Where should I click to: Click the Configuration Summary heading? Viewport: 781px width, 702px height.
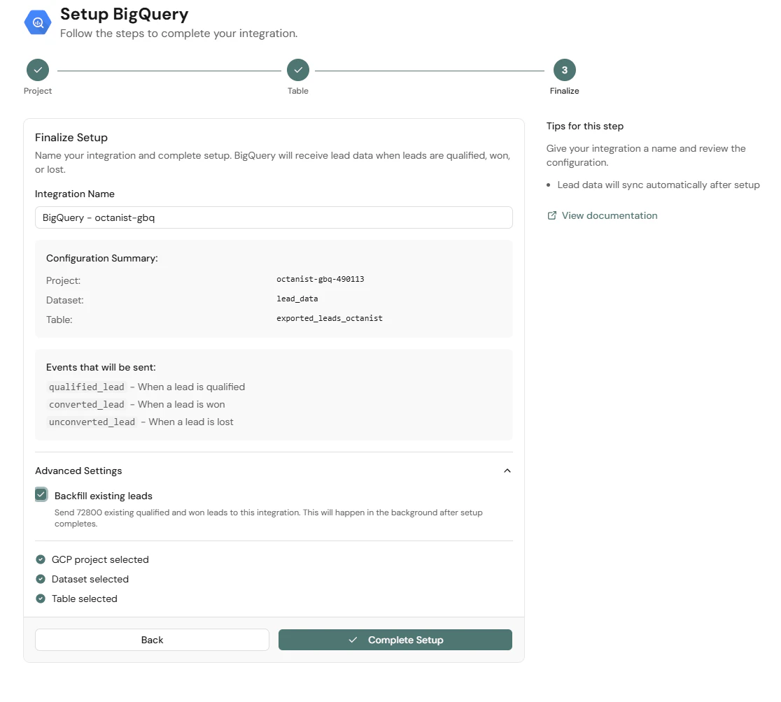[x=101, y=258]
